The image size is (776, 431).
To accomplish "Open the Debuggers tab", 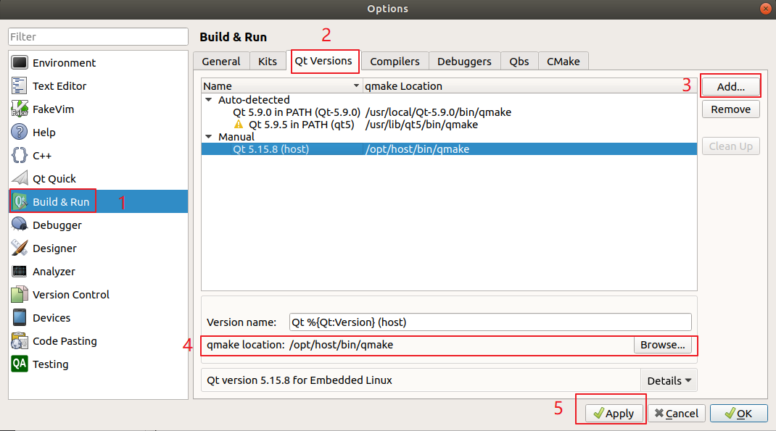I will [464, 62].
